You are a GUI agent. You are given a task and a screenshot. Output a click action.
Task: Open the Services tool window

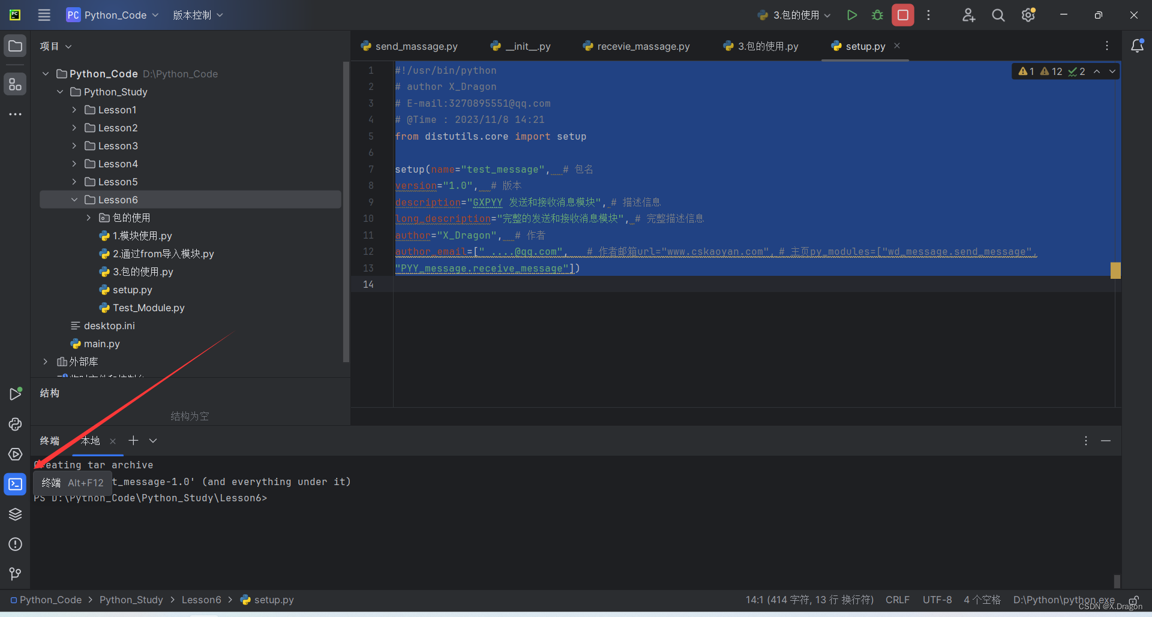click(15, 455)
